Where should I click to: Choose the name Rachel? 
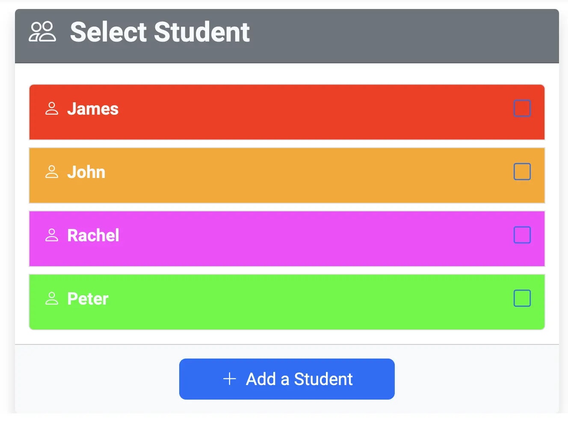[x=93, y=235]
